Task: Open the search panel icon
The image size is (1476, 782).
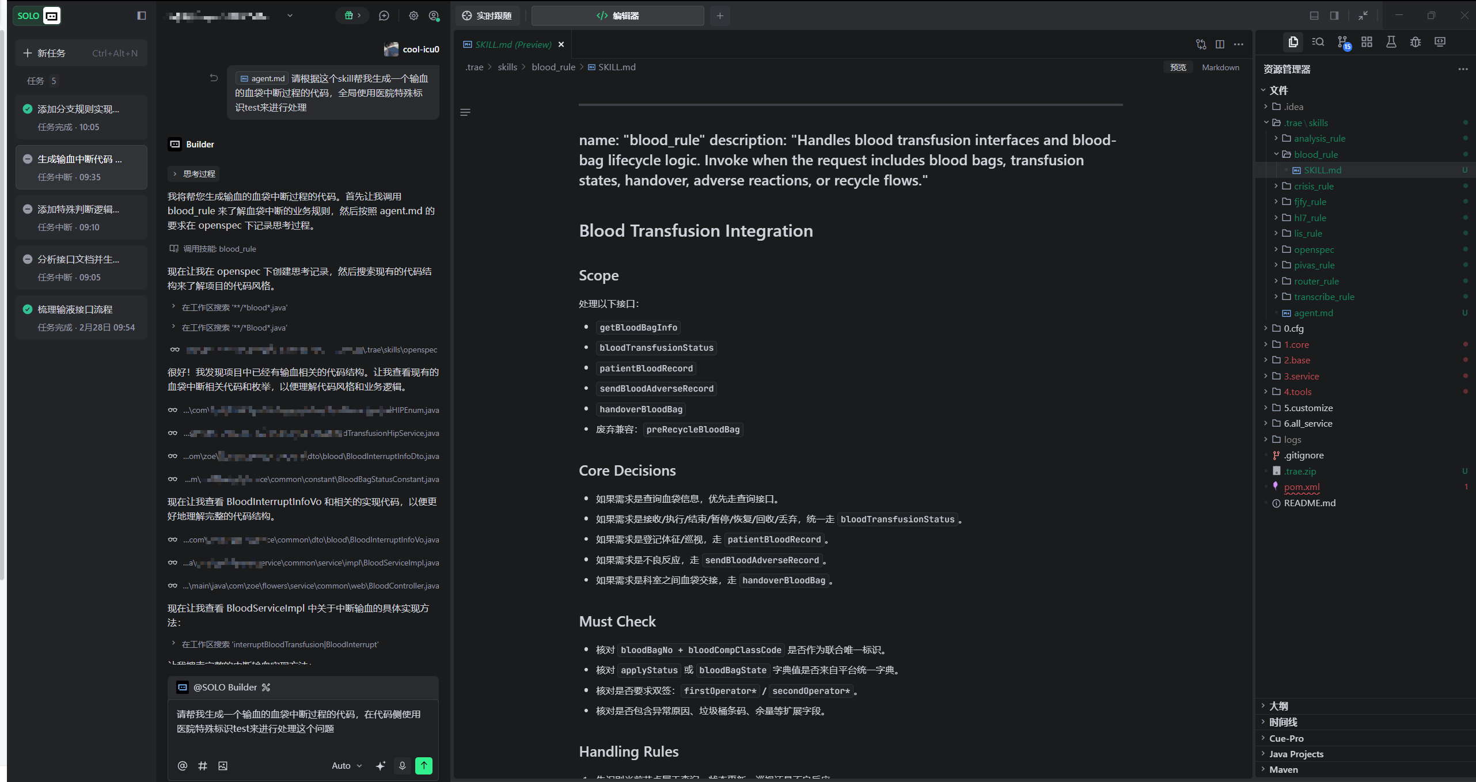Action: (x=1318, y=42)
